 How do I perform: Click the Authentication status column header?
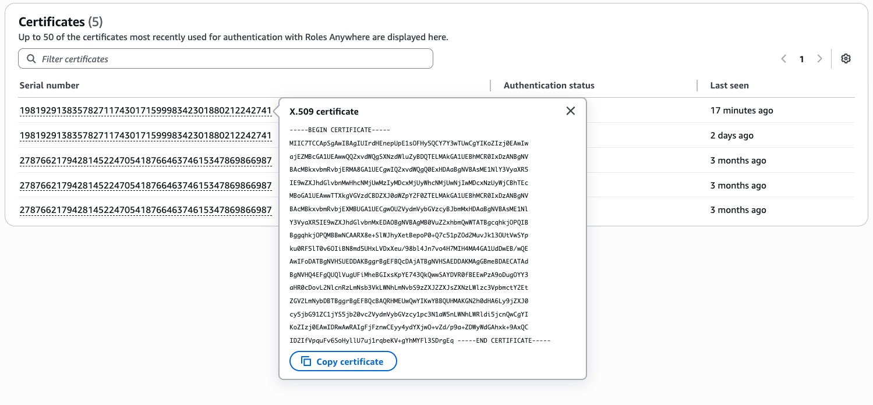[549, 86]
